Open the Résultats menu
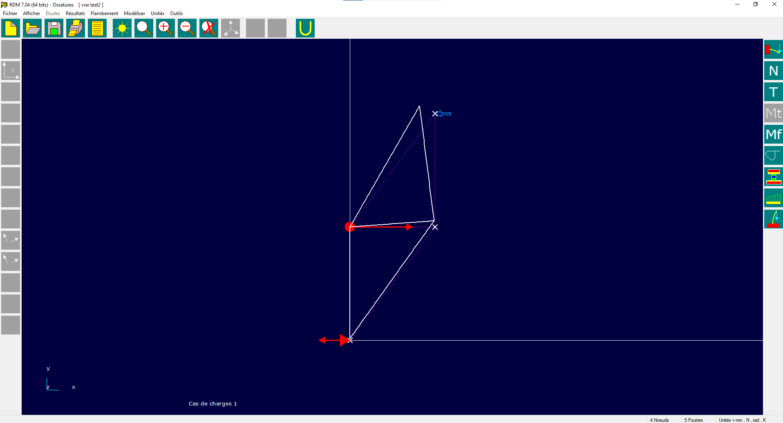The height and width of the screenshot is (423, 783). [75, 13]
